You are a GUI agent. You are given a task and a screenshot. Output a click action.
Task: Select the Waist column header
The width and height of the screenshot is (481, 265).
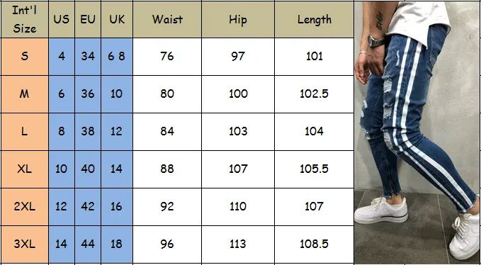[x=167, y=19]
